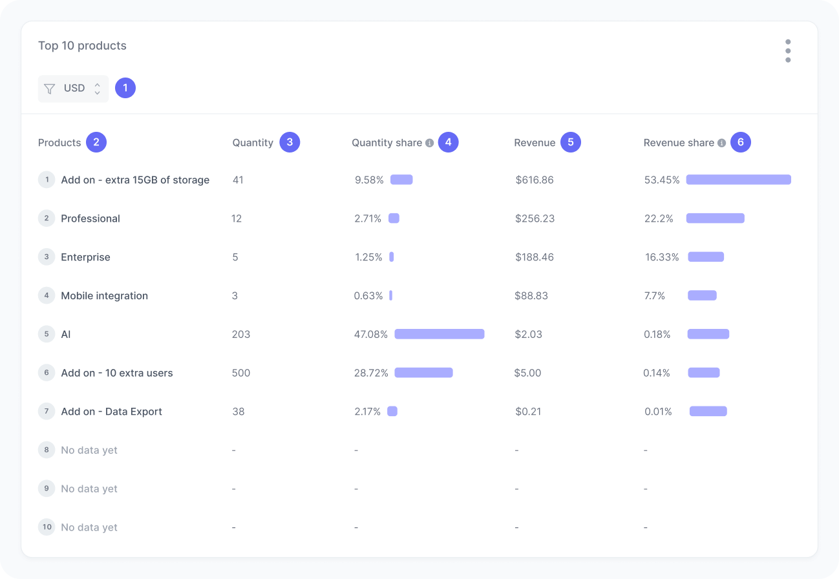Select the rank badge for the AI product
Image resolution: width=839 pixels, height=579 pixels.
46,334
